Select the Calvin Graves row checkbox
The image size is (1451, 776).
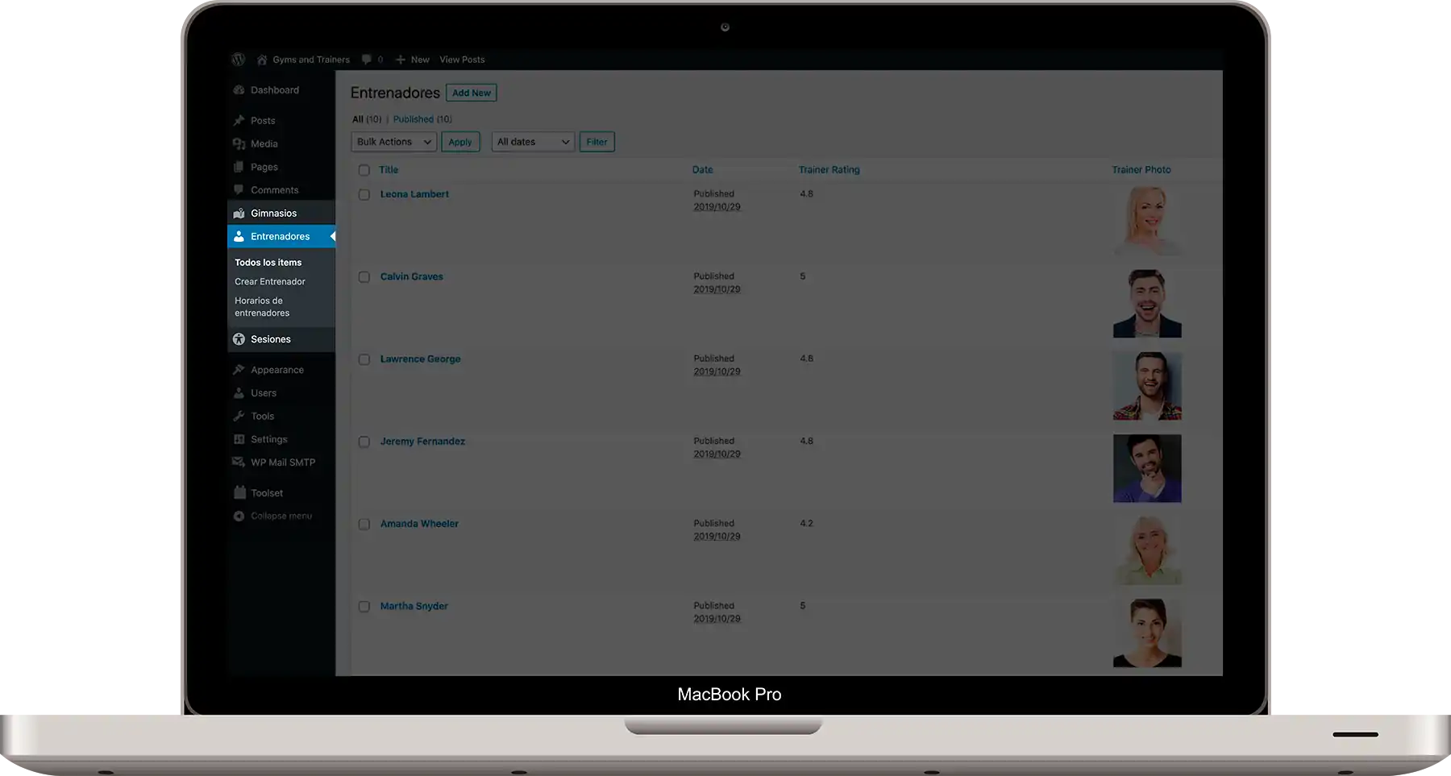pyautogui.click(x=364, y=277)
